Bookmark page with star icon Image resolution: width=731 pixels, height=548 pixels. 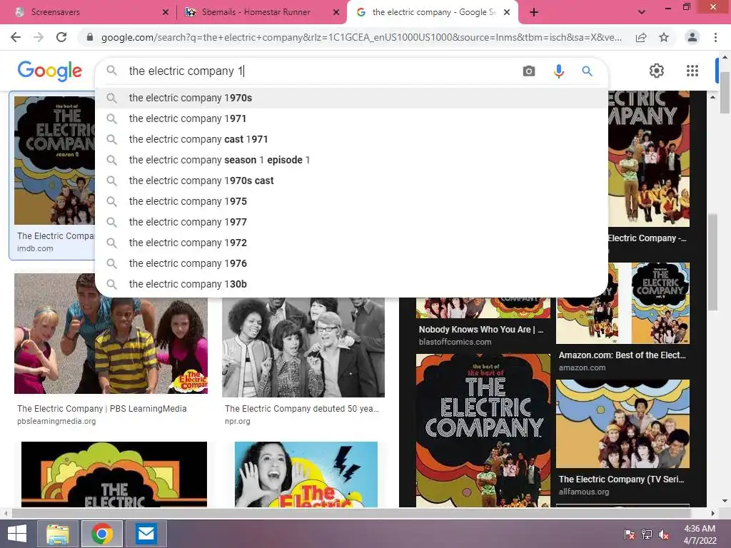tap(664, 37)
